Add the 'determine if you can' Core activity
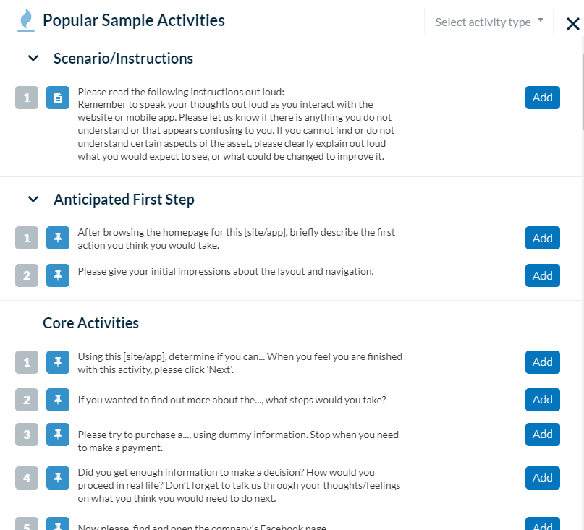The height and width of the screenshot is (530, 584). pos(542,362)
